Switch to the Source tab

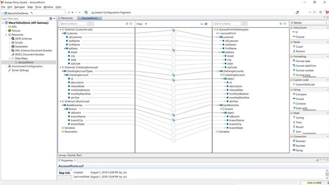[x=71, y=155]
